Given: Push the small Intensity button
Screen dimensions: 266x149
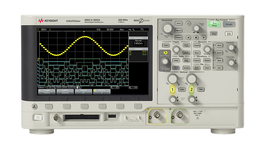Looking at the screenshot, I should 162,69.
